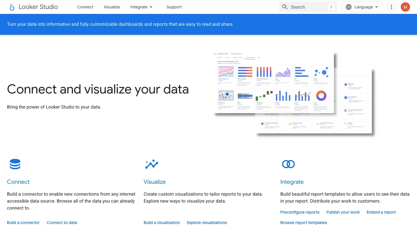Open the Integrate section heading link
The width and height of the screenshot is (417, 235).
292,182
